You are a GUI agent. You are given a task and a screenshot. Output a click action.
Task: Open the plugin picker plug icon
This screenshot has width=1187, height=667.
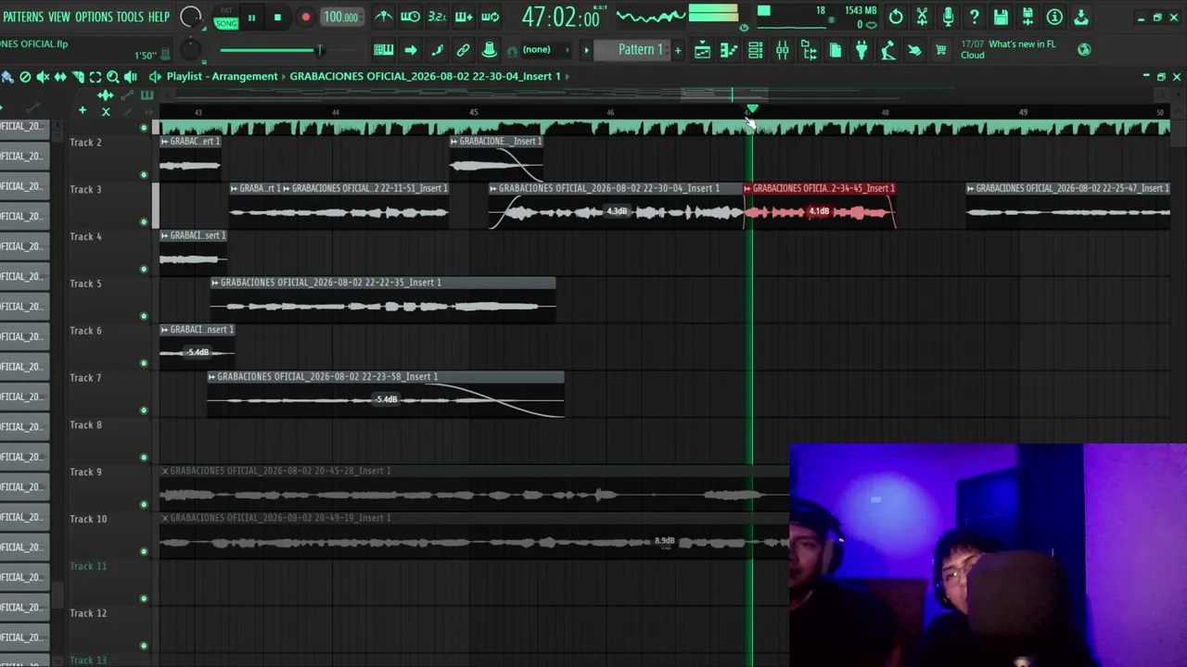tap(862, 50)
